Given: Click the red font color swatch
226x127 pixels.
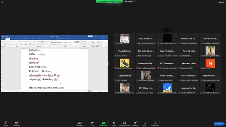Looking at the screenshot, I should click(x=26, y=44).
